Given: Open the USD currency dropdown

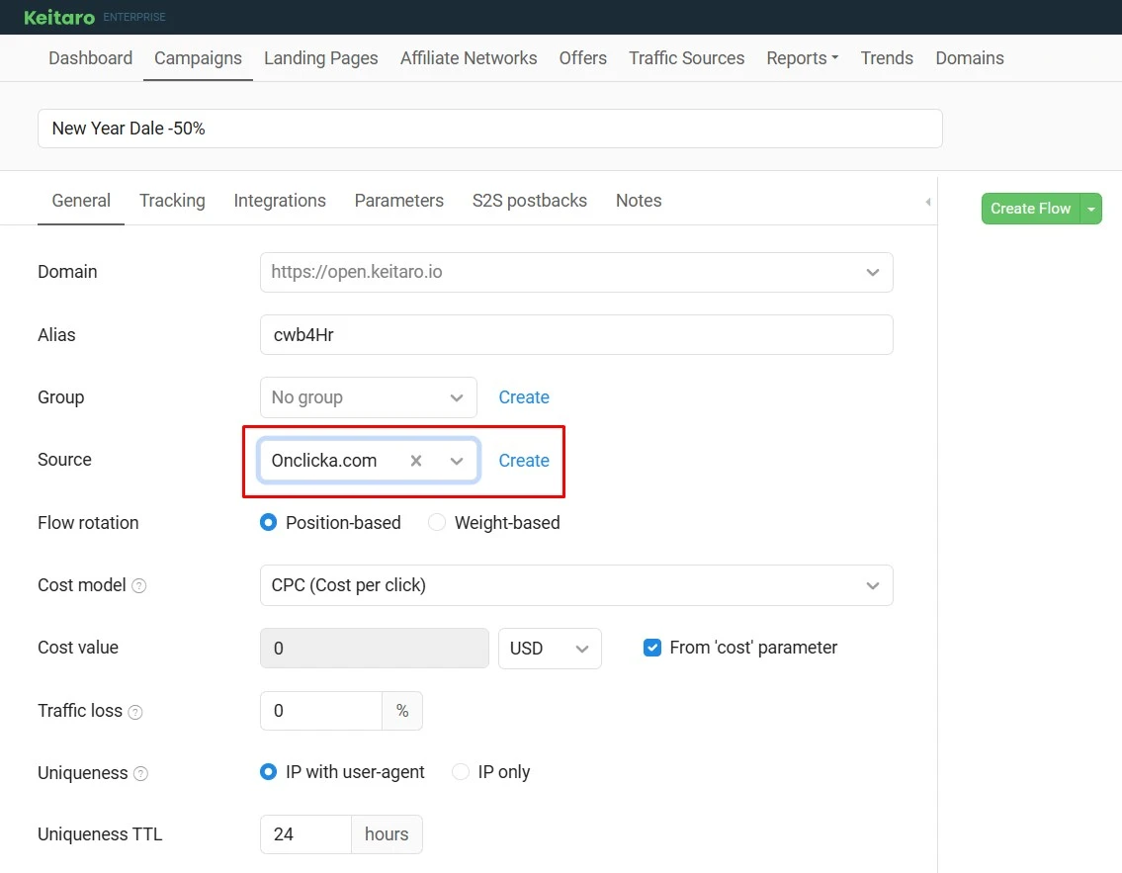Looking at the screenshot, I should [581, 649].
